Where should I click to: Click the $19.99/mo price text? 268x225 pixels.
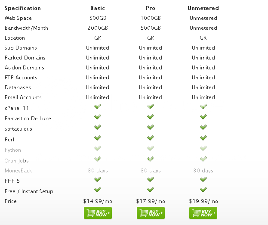(x=203, y=201)
